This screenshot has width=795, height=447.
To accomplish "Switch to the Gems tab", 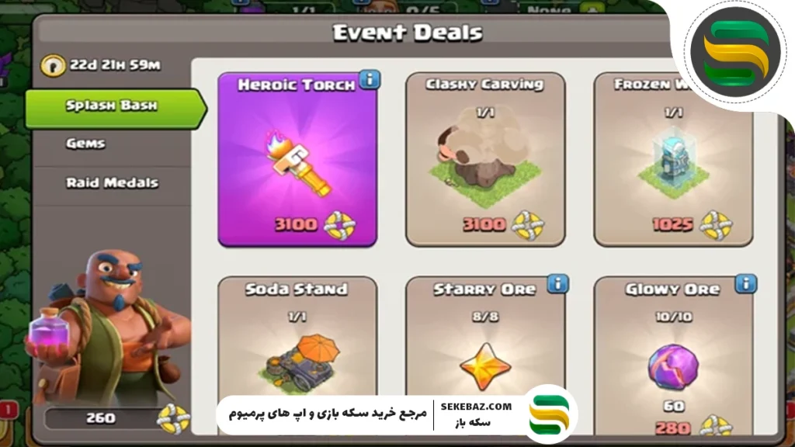I will (86, 144).
